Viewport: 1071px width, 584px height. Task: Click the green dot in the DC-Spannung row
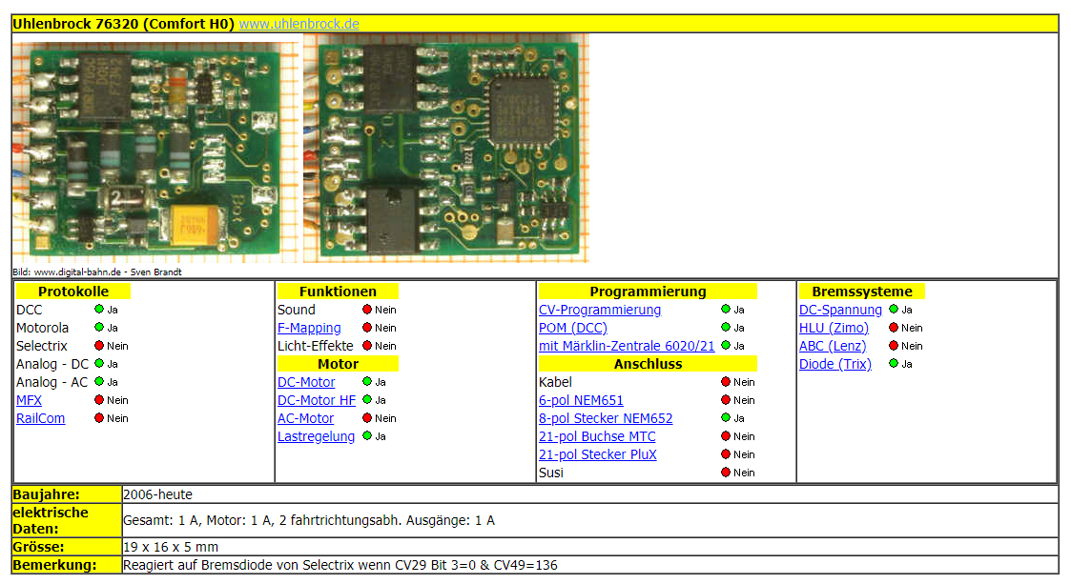coord(893,309)
